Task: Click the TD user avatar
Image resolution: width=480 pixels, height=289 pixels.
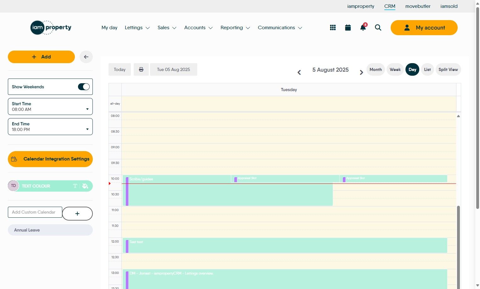Action: point(14,186)
